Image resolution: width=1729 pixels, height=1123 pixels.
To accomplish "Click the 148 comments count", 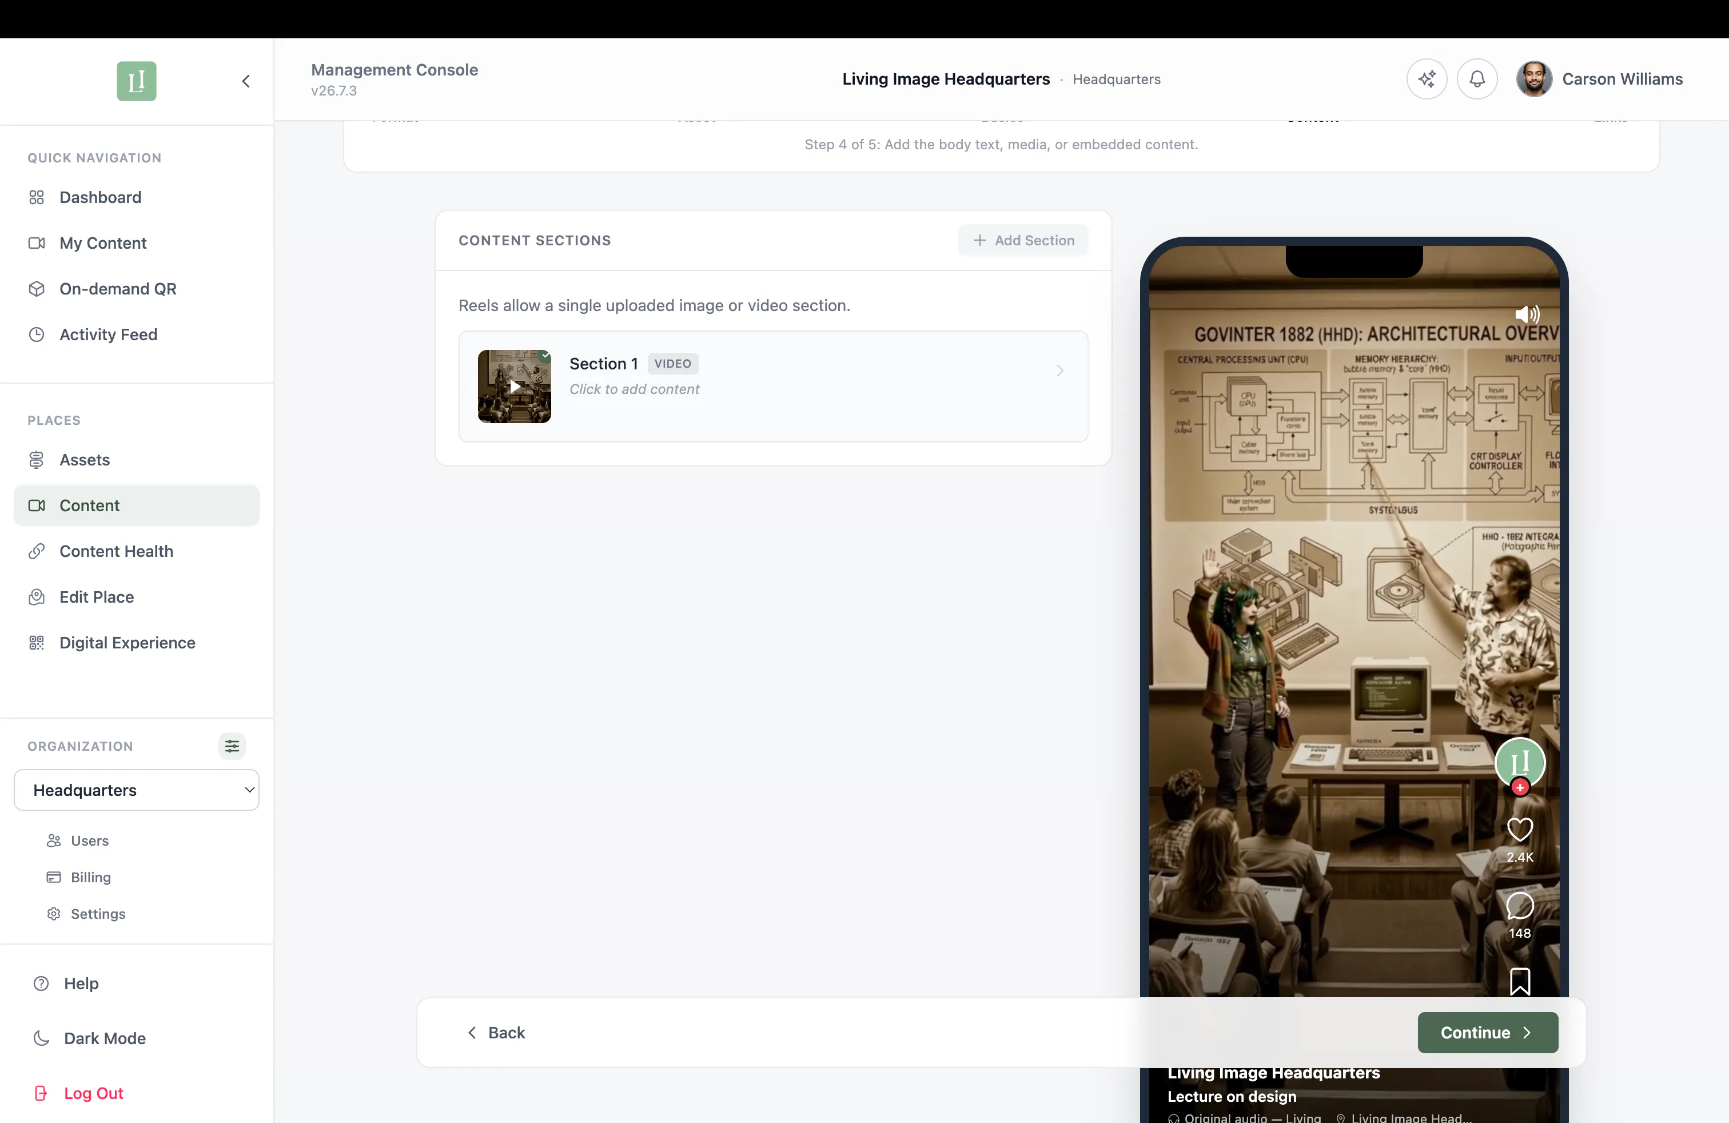I will (1520, 933).
